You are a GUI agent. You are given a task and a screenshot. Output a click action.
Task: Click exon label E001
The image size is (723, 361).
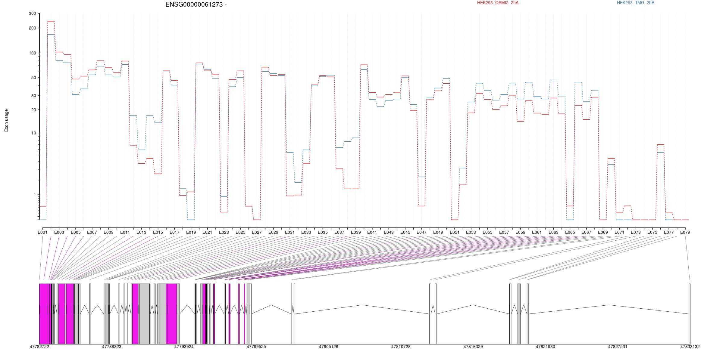(x=42, y=232)
